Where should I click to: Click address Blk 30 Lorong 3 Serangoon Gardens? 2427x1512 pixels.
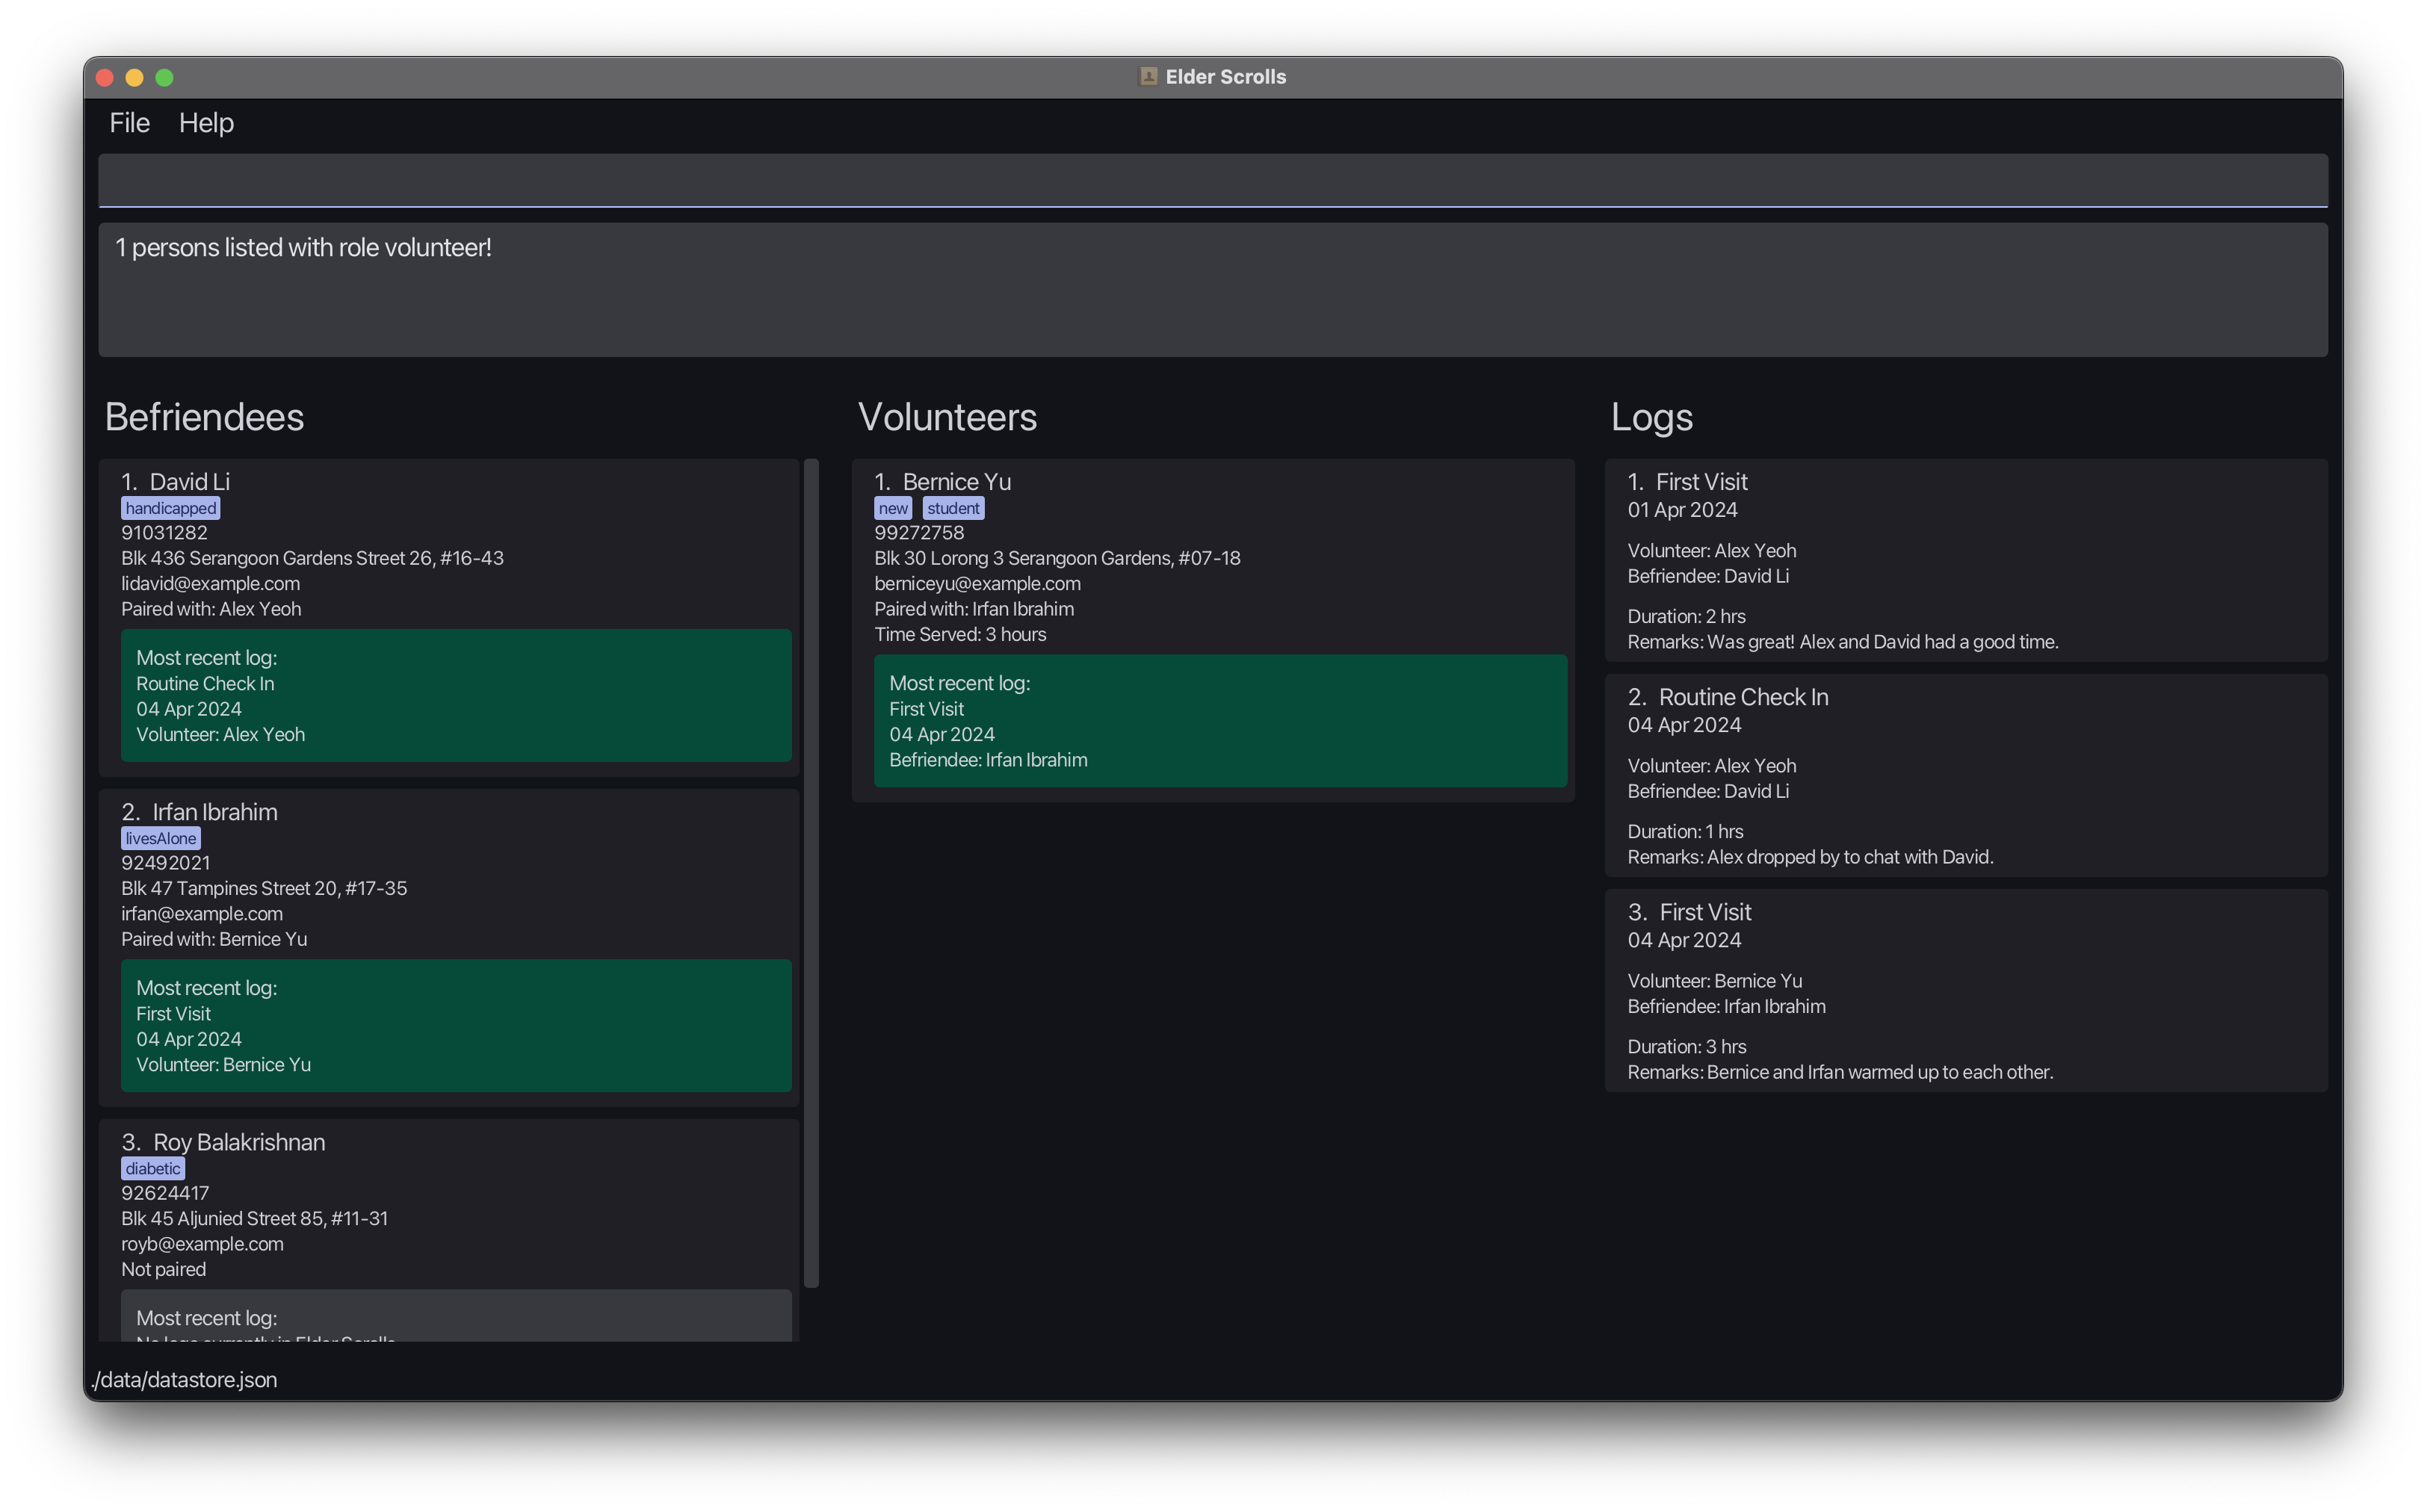1057,558
